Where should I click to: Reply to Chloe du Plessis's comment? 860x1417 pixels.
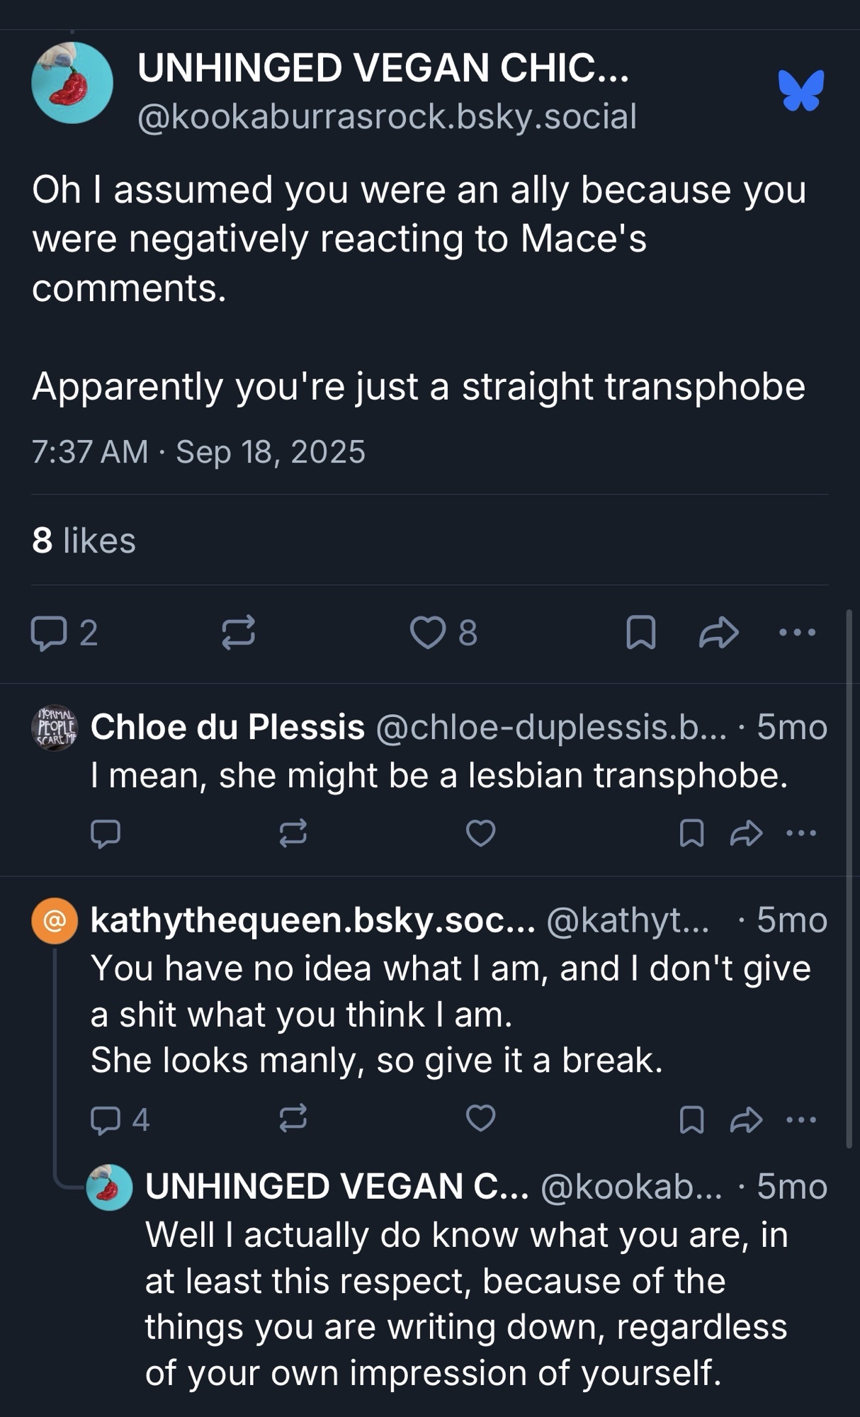point(106,833)
